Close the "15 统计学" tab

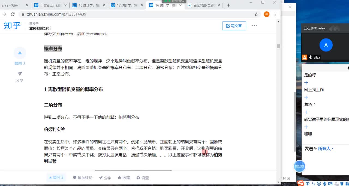104,5
